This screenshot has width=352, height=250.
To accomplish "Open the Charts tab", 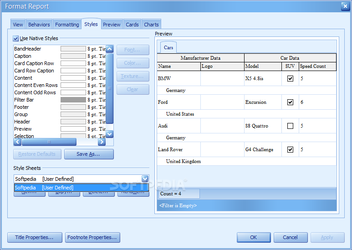I will point(151,25).
